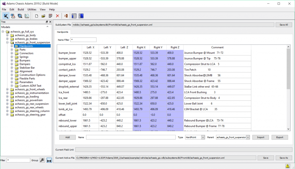
Task: Click the Export button
Action: [x=279, y=137]
